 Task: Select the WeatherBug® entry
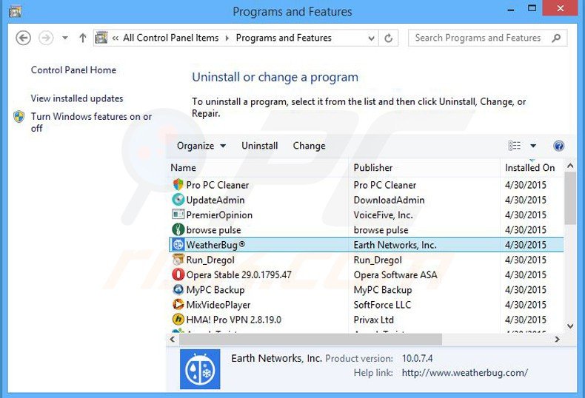pos(215,245)
